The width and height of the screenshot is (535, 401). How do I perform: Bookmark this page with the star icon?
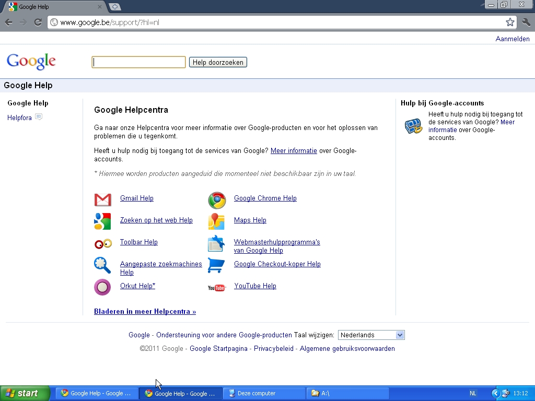coord(510,22)
